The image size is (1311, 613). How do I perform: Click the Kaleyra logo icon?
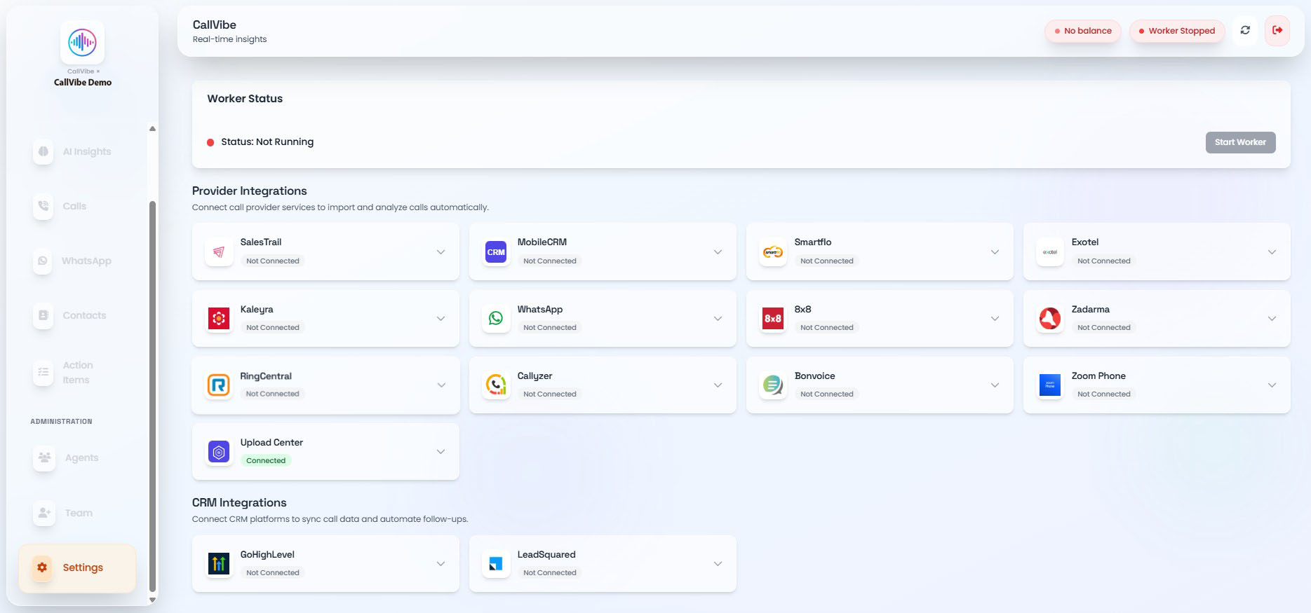(219, 319)
